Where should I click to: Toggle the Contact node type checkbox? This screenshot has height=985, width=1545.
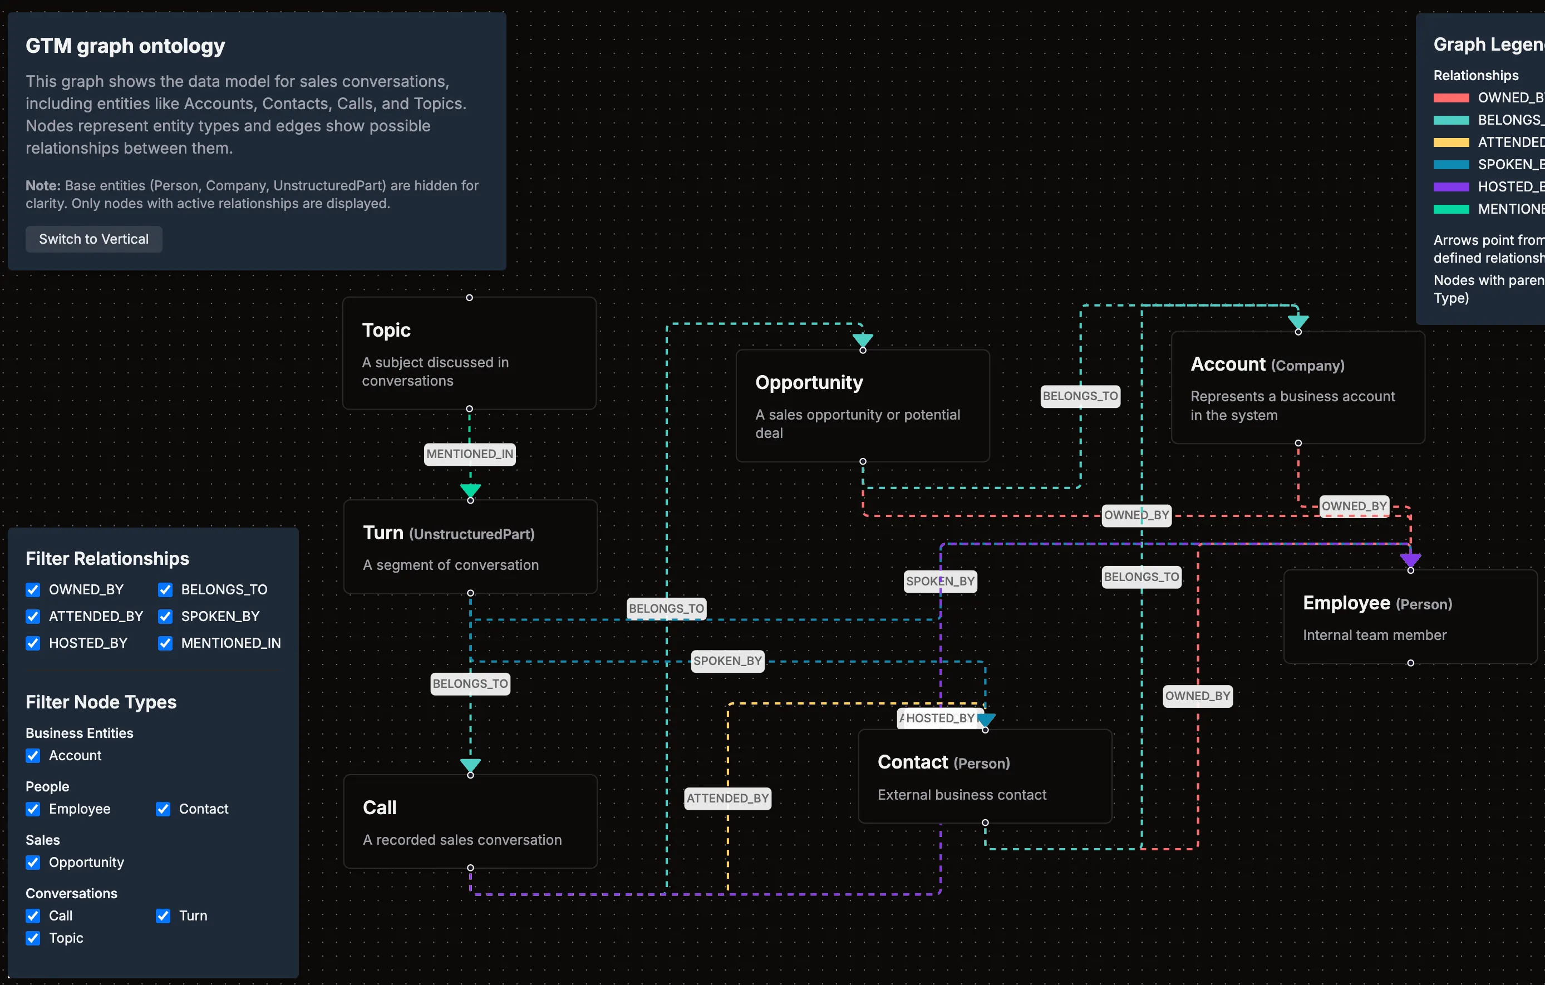point(163,809)
